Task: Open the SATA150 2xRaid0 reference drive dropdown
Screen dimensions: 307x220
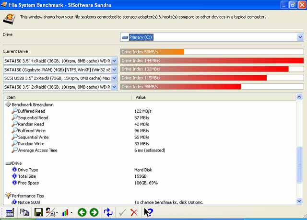Action: pyautogui.click(x=114, y=87)
